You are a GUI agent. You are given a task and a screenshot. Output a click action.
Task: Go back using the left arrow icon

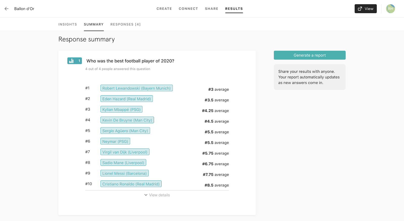(7, 9)
